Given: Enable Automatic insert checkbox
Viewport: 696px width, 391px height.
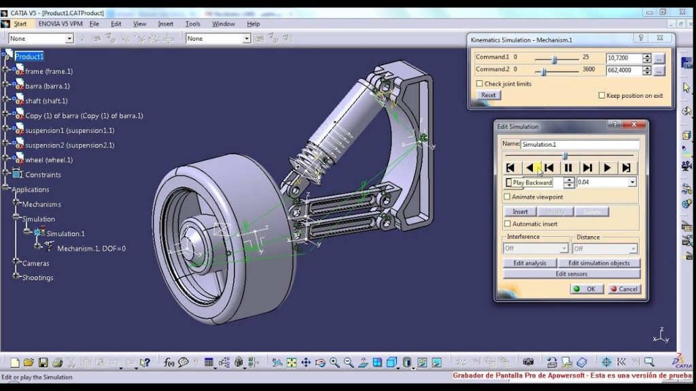Looking at the screenshot, I should (x=507, y=224).
